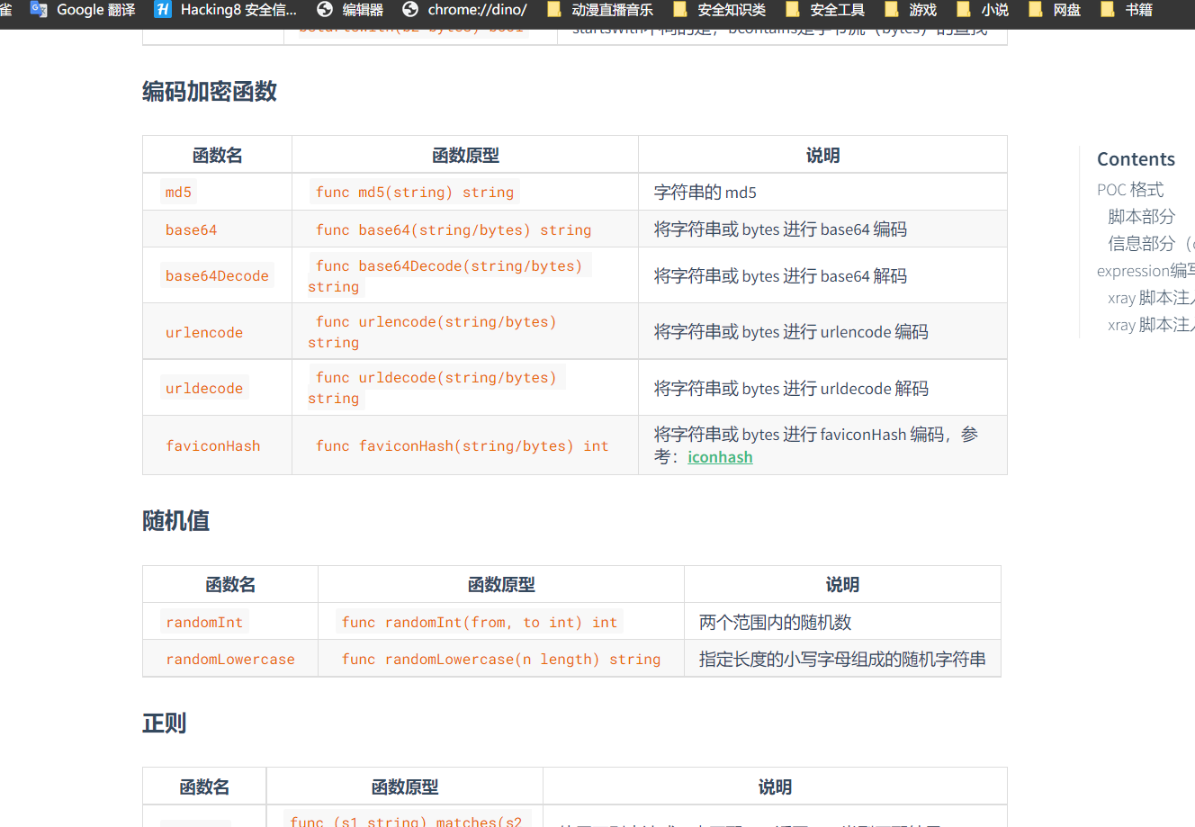
Task: Open the 游戏 bookmark folder icon
Action: tap(892, 10)
